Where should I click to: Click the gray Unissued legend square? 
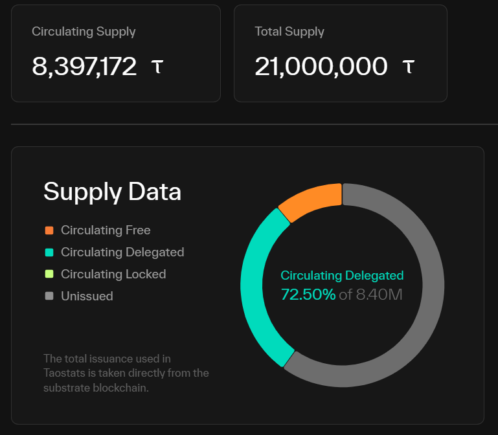49,296
